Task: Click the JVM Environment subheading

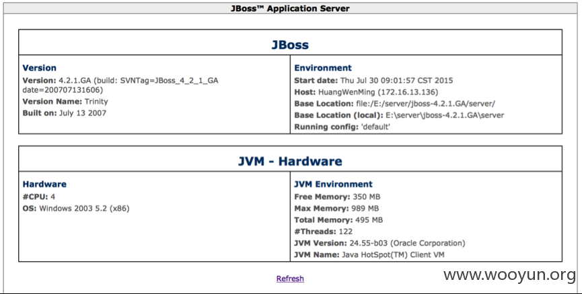Action: tap(333, 184)
